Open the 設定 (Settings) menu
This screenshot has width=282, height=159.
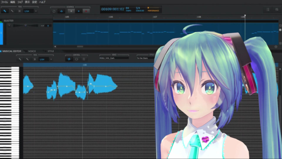[34, 2]
